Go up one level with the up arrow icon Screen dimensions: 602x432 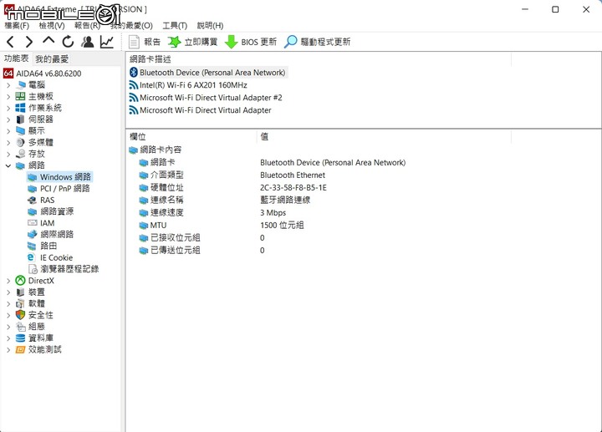48,41
